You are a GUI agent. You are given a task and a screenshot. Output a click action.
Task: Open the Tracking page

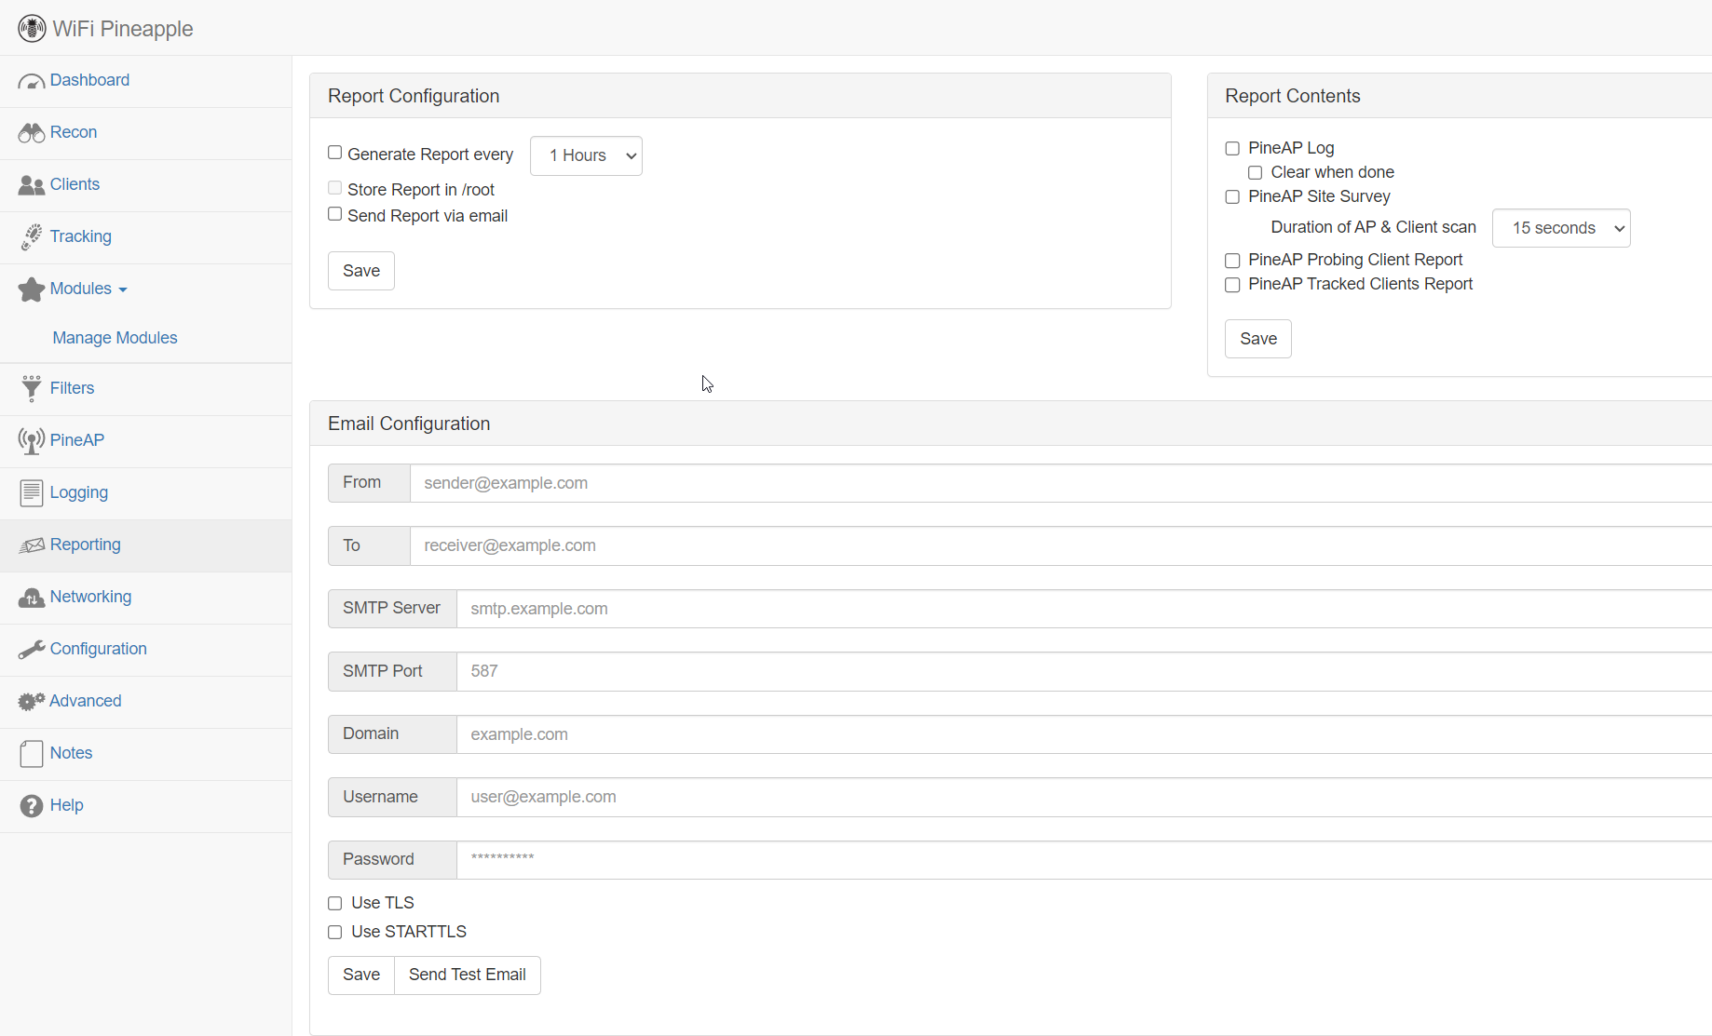[x=81, y=236]
